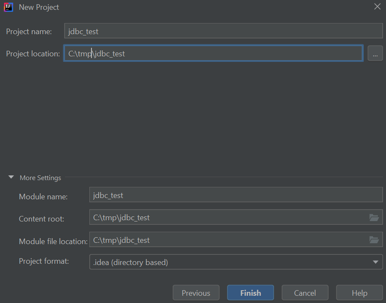This screenshot has width=386, height=303.
Task: Click the "More Settings" label
Action: 40,178
